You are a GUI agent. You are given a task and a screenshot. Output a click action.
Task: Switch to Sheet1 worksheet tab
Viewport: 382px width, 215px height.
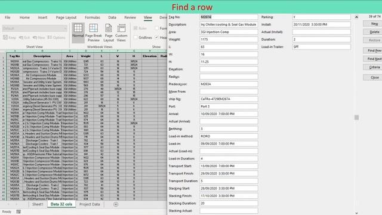pyautogui.click(x=38, y=204)
